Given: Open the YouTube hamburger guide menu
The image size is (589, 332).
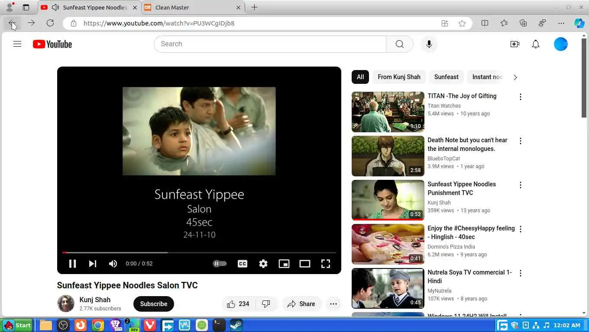Looking at the screenshot, I should pyautogui.click(x=17, y=44).
